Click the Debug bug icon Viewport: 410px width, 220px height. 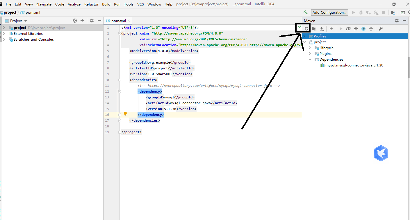(361, 12)
